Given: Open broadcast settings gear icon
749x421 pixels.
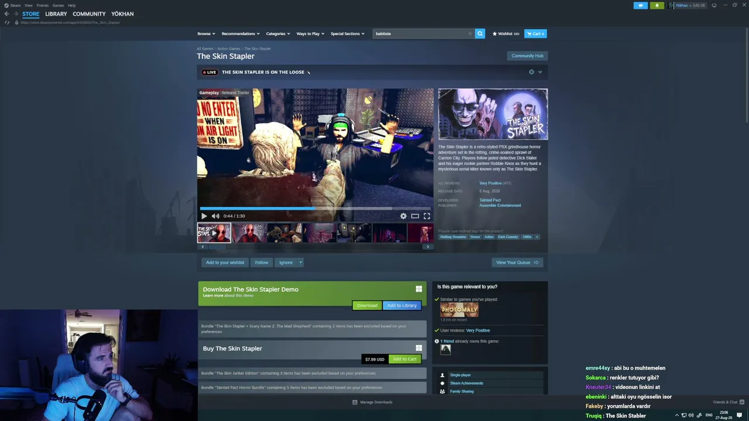Looking at the screenshot, I should coord(531,72).
